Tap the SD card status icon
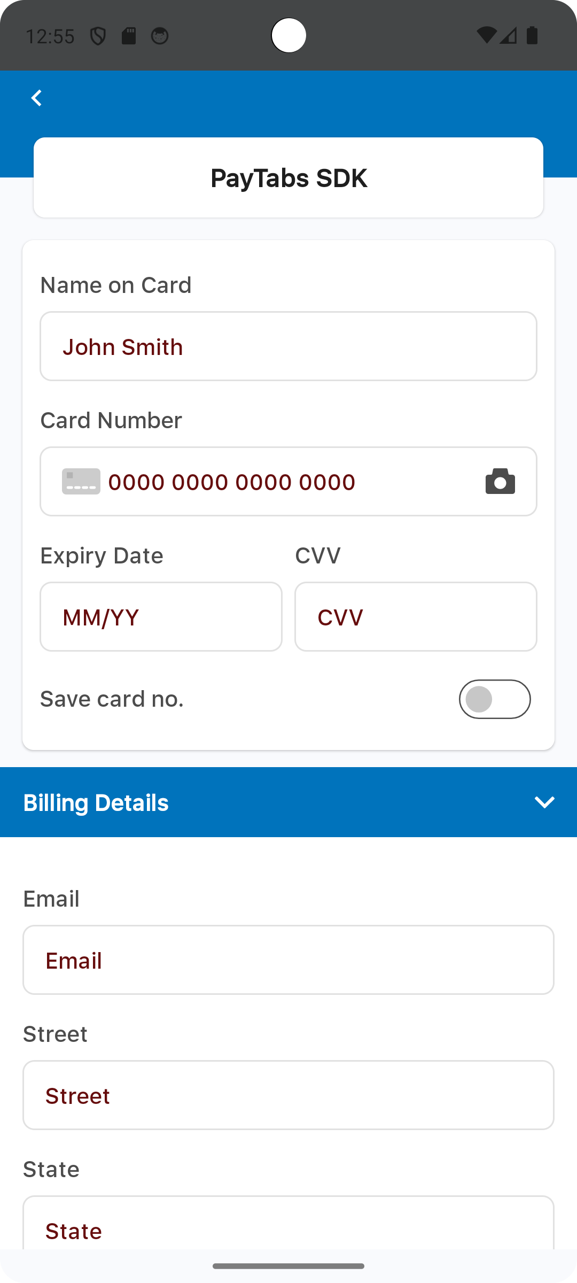The image size is (577, 1283). pos(129,36)
